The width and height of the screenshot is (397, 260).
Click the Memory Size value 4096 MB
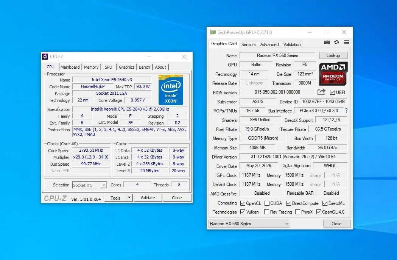click(257, 148)
